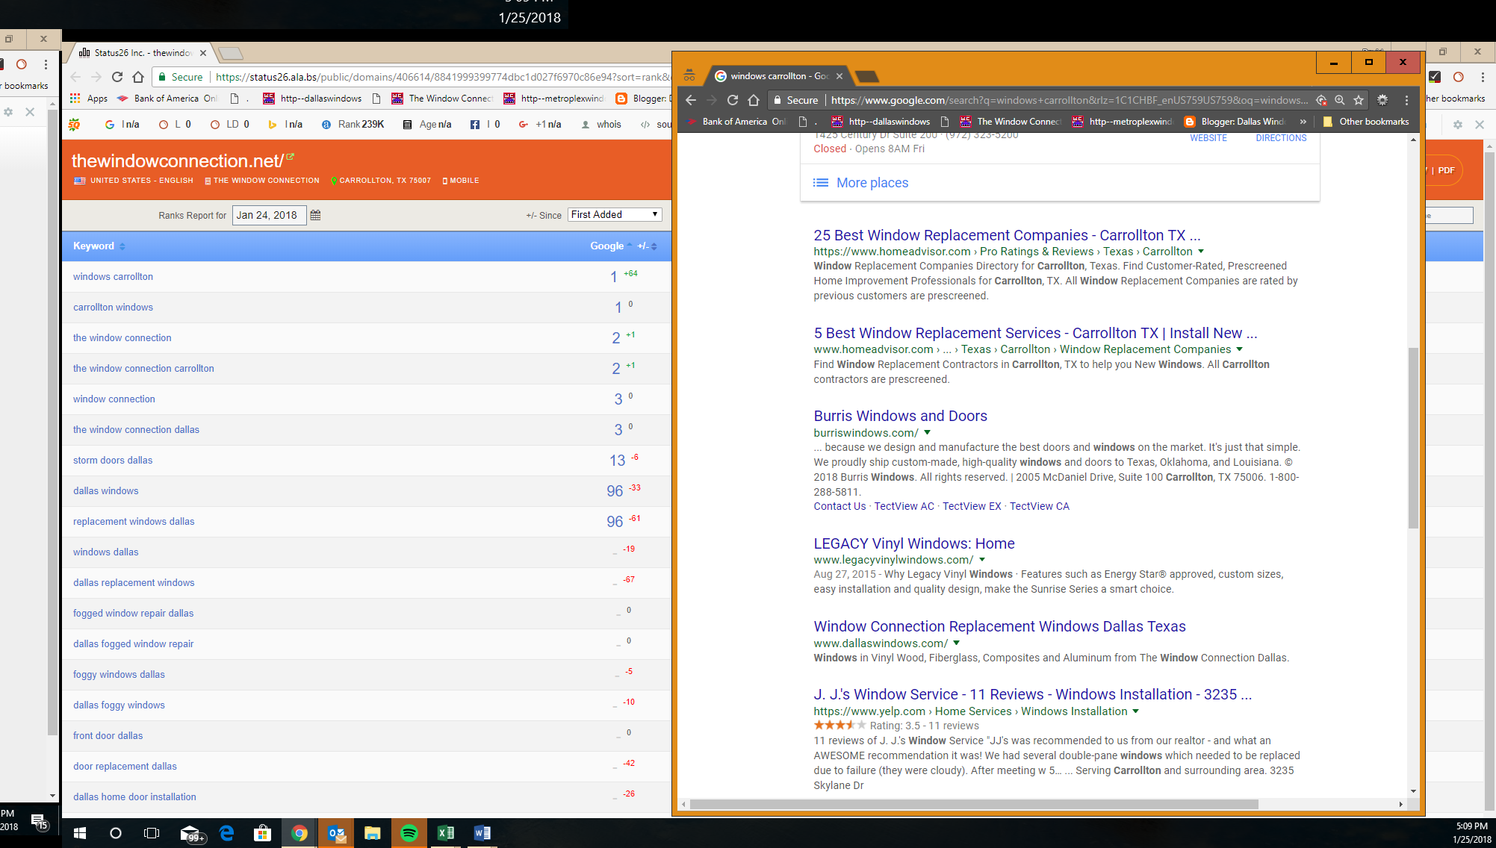Go home in the Status26 browser window

pyautogui.click(x=138, y=77)
